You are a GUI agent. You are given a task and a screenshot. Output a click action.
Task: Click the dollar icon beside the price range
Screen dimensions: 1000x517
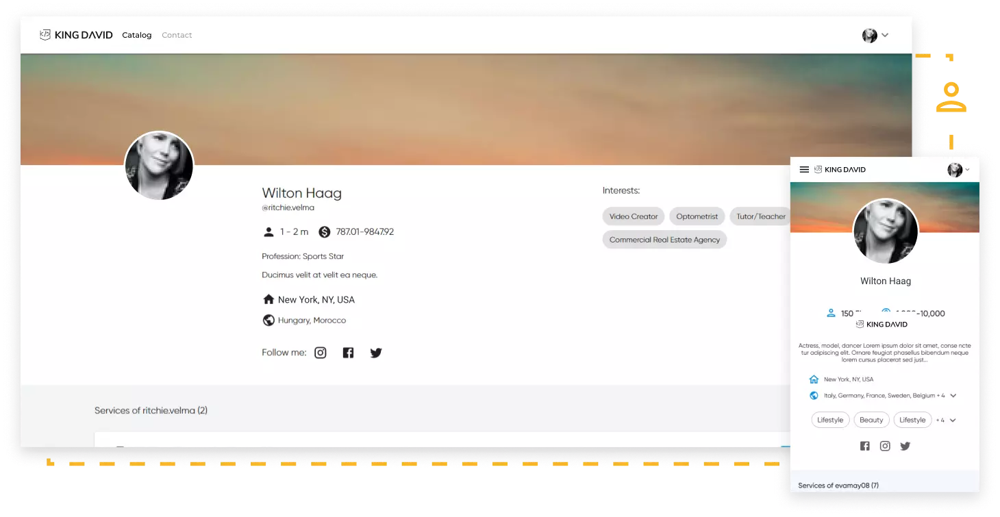coord(323,231)
